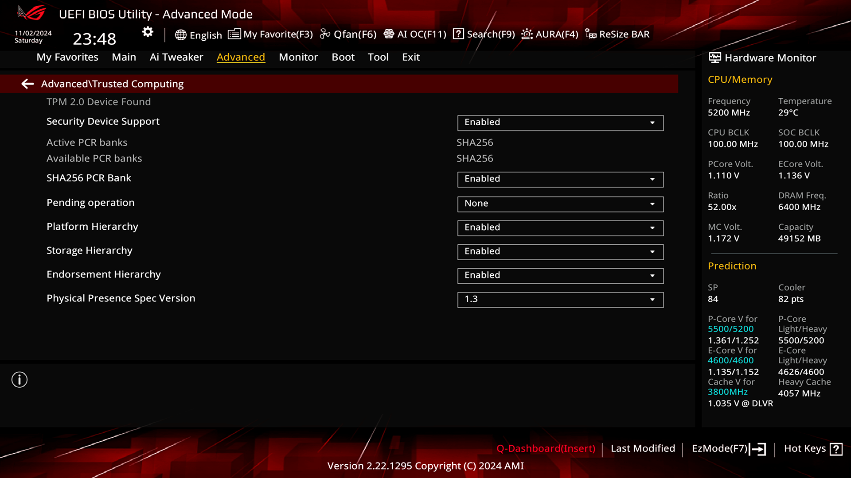Launch AI OC(F11) brain icon
The height and width of the screenshot is (478, 851).
389,34
